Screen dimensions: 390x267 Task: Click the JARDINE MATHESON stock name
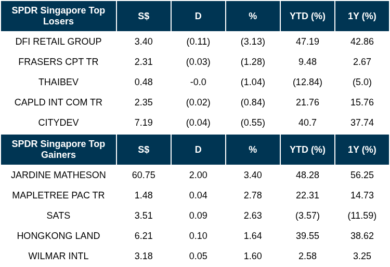point(58,175)
